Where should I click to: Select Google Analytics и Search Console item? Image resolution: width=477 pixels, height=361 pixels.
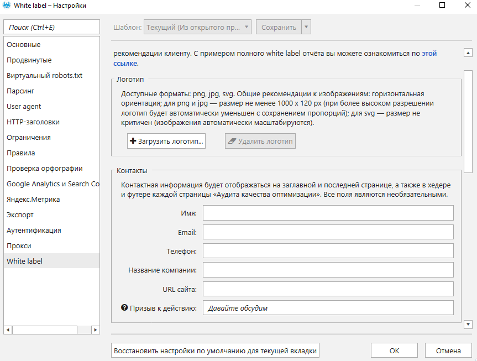[52, 184]
